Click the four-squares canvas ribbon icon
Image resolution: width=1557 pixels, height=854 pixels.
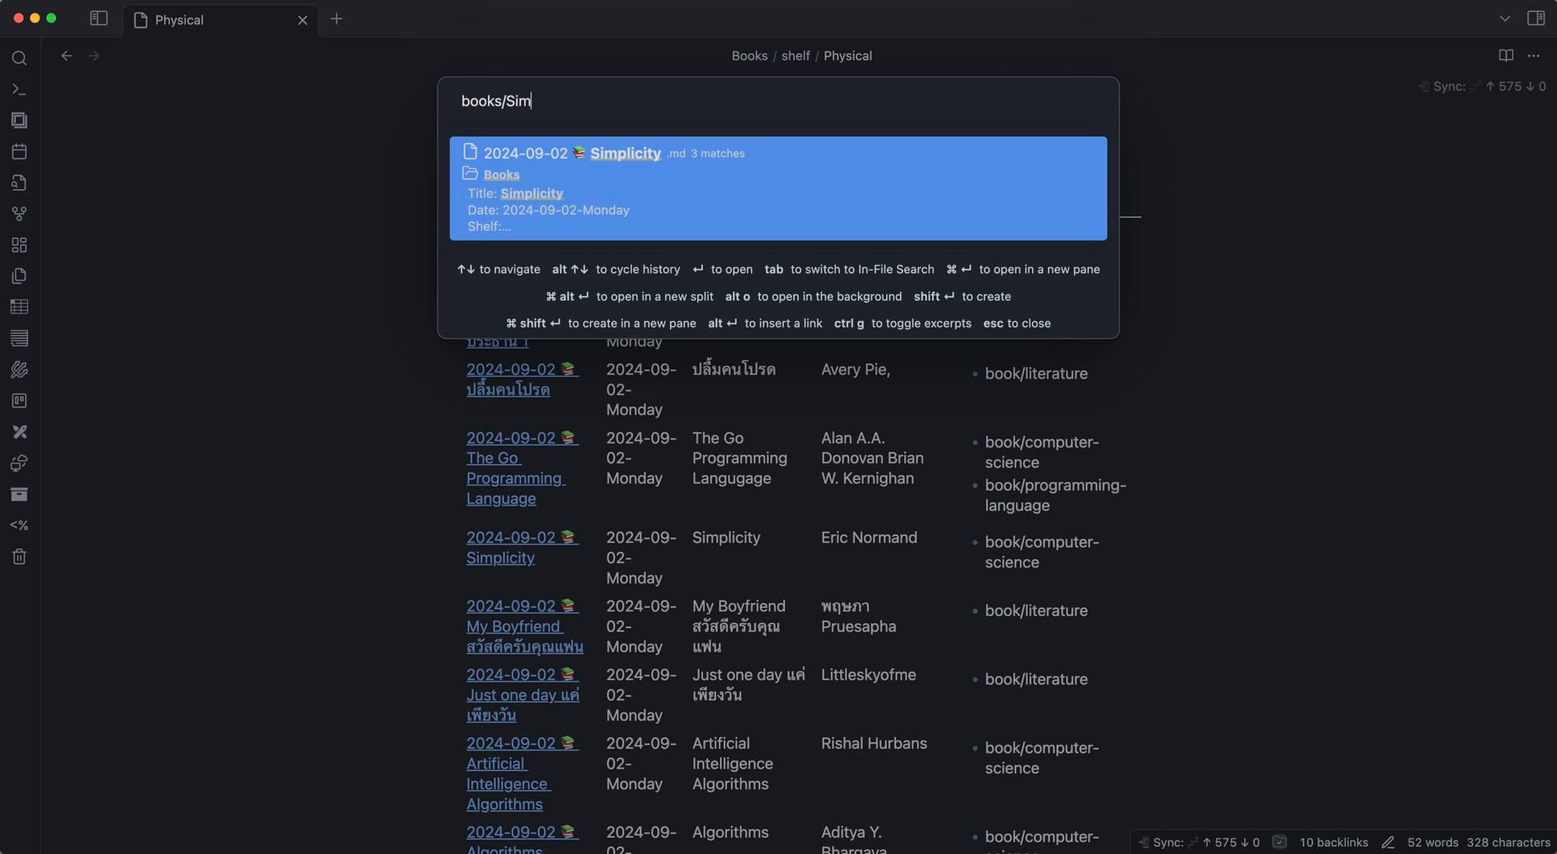19,245
